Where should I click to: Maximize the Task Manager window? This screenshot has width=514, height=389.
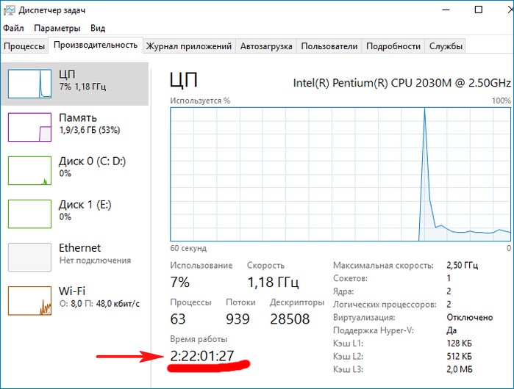[x=457, y=10]
